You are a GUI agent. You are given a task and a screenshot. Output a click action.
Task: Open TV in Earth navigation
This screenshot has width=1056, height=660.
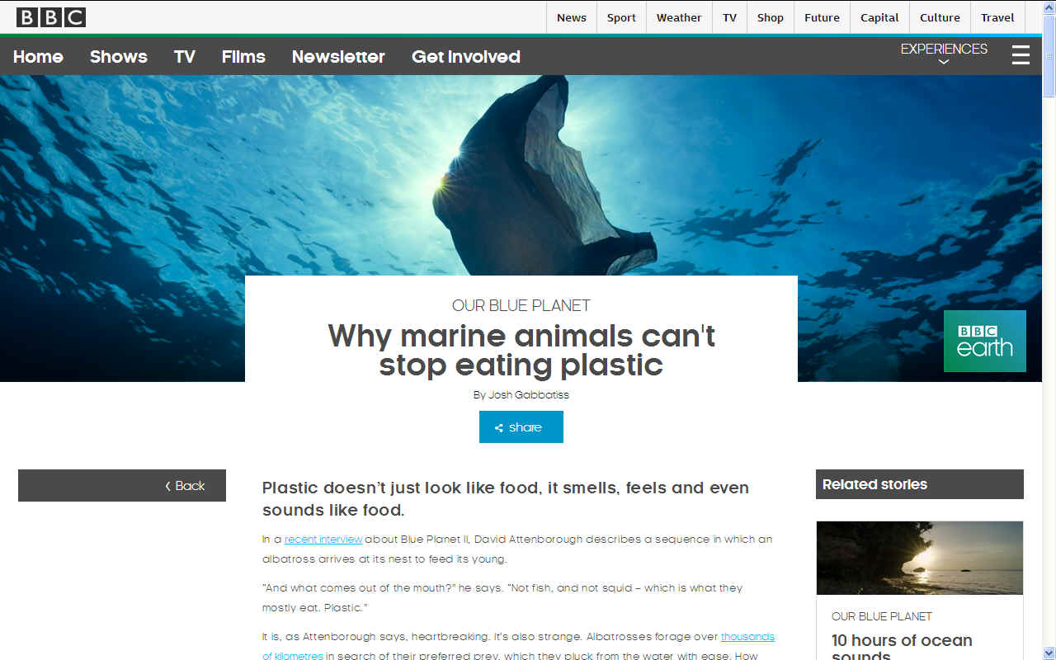(184, 56)
